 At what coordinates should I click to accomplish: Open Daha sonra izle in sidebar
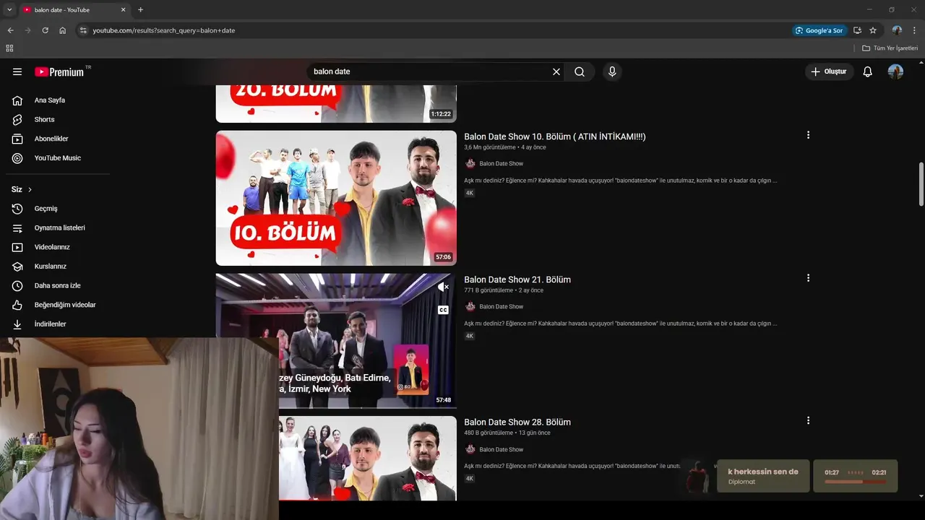(x=58, y=285)
